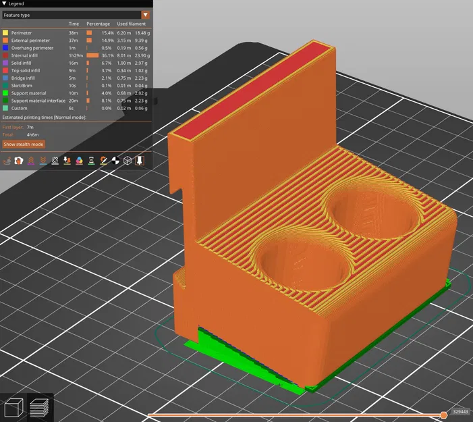Click the Time column header
The height and width of the screenshot is (422, 473).
point(74,24)
